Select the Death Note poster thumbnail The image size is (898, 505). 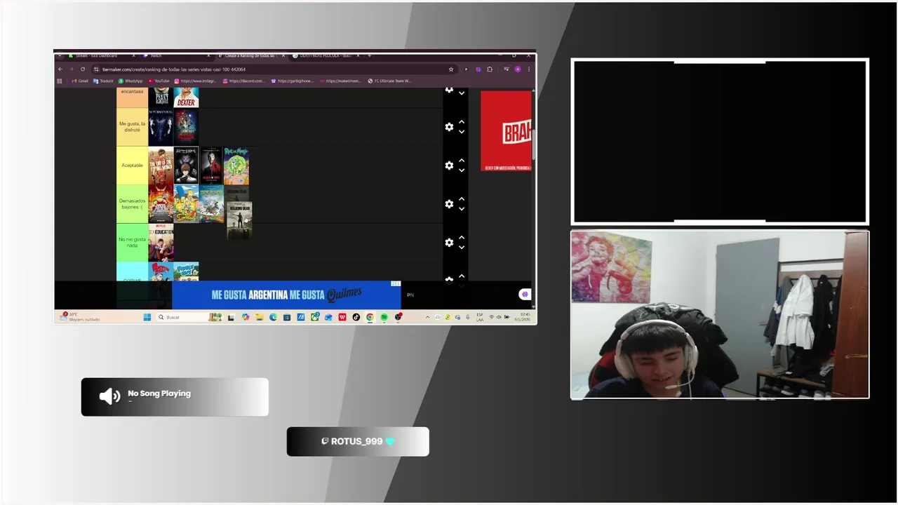click(186, 166)
